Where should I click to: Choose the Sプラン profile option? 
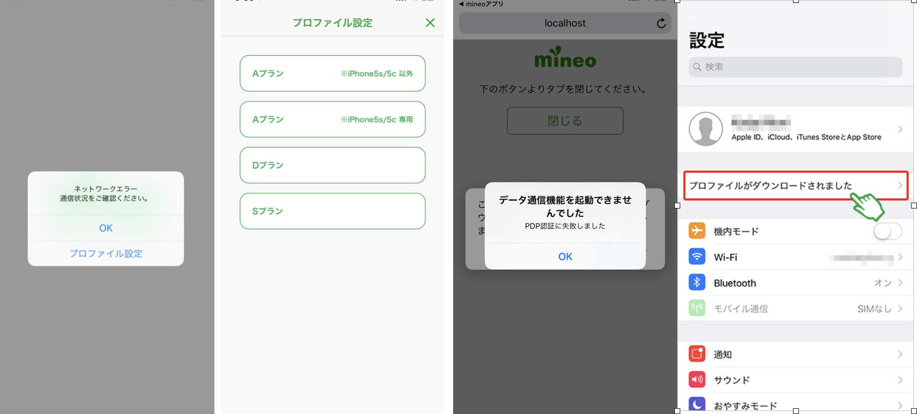click(x=333, y=211)
